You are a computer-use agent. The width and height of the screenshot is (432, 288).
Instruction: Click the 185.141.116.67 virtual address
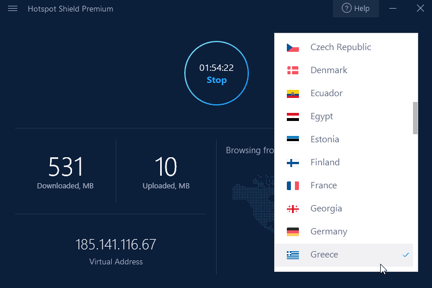click(116, 244)
